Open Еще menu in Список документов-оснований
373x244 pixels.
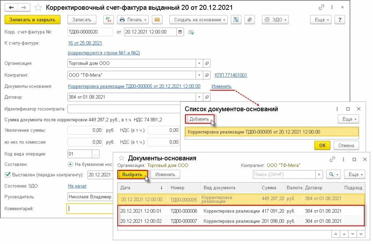click(x=348, y=119)
